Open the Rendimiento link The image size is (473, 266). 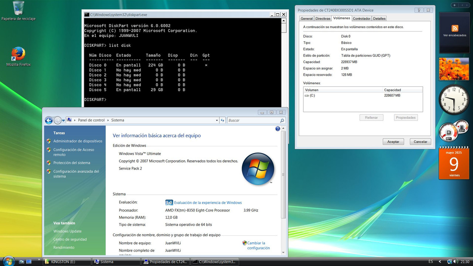[64, 248]
